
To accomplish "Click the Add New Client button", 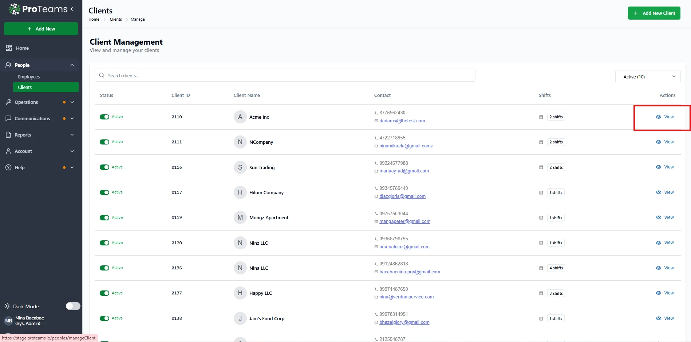I will click(654, 13).
